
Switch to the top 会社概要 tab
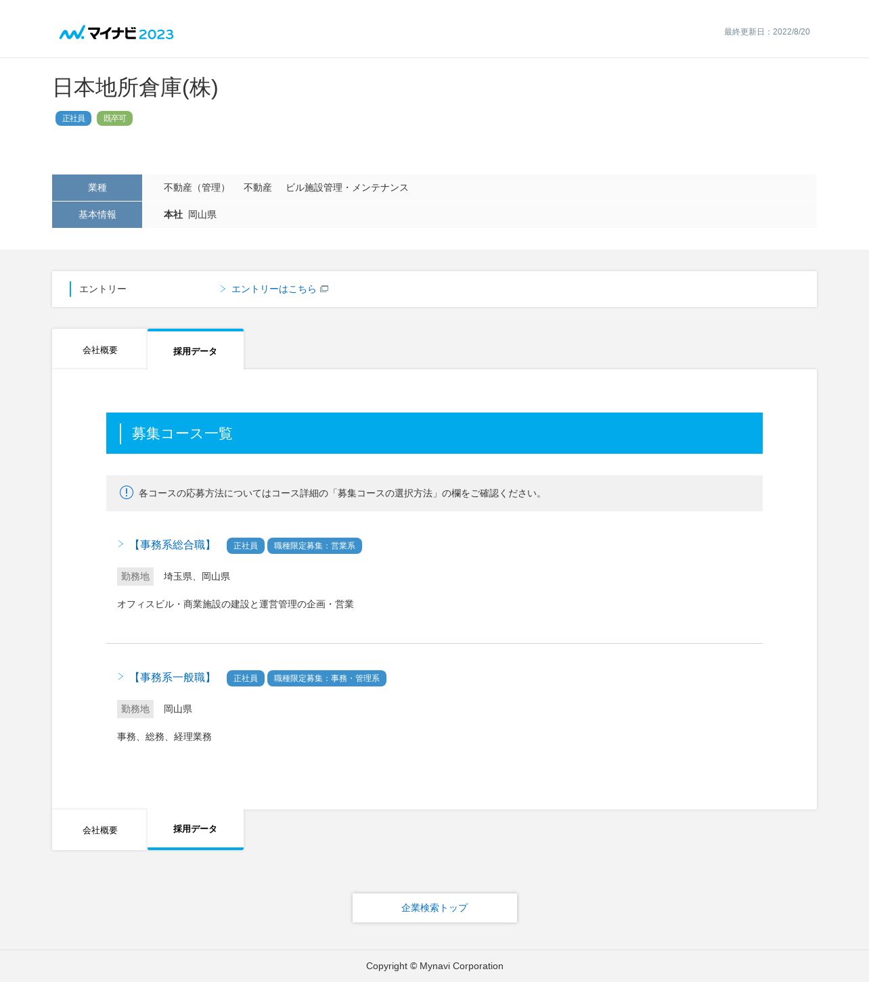pos(99,350)
